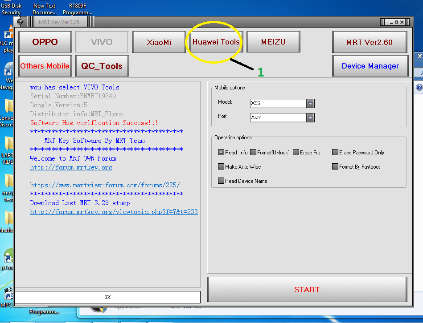
Task: Expand the Port dropdown arrow
Action: point(311,117)
